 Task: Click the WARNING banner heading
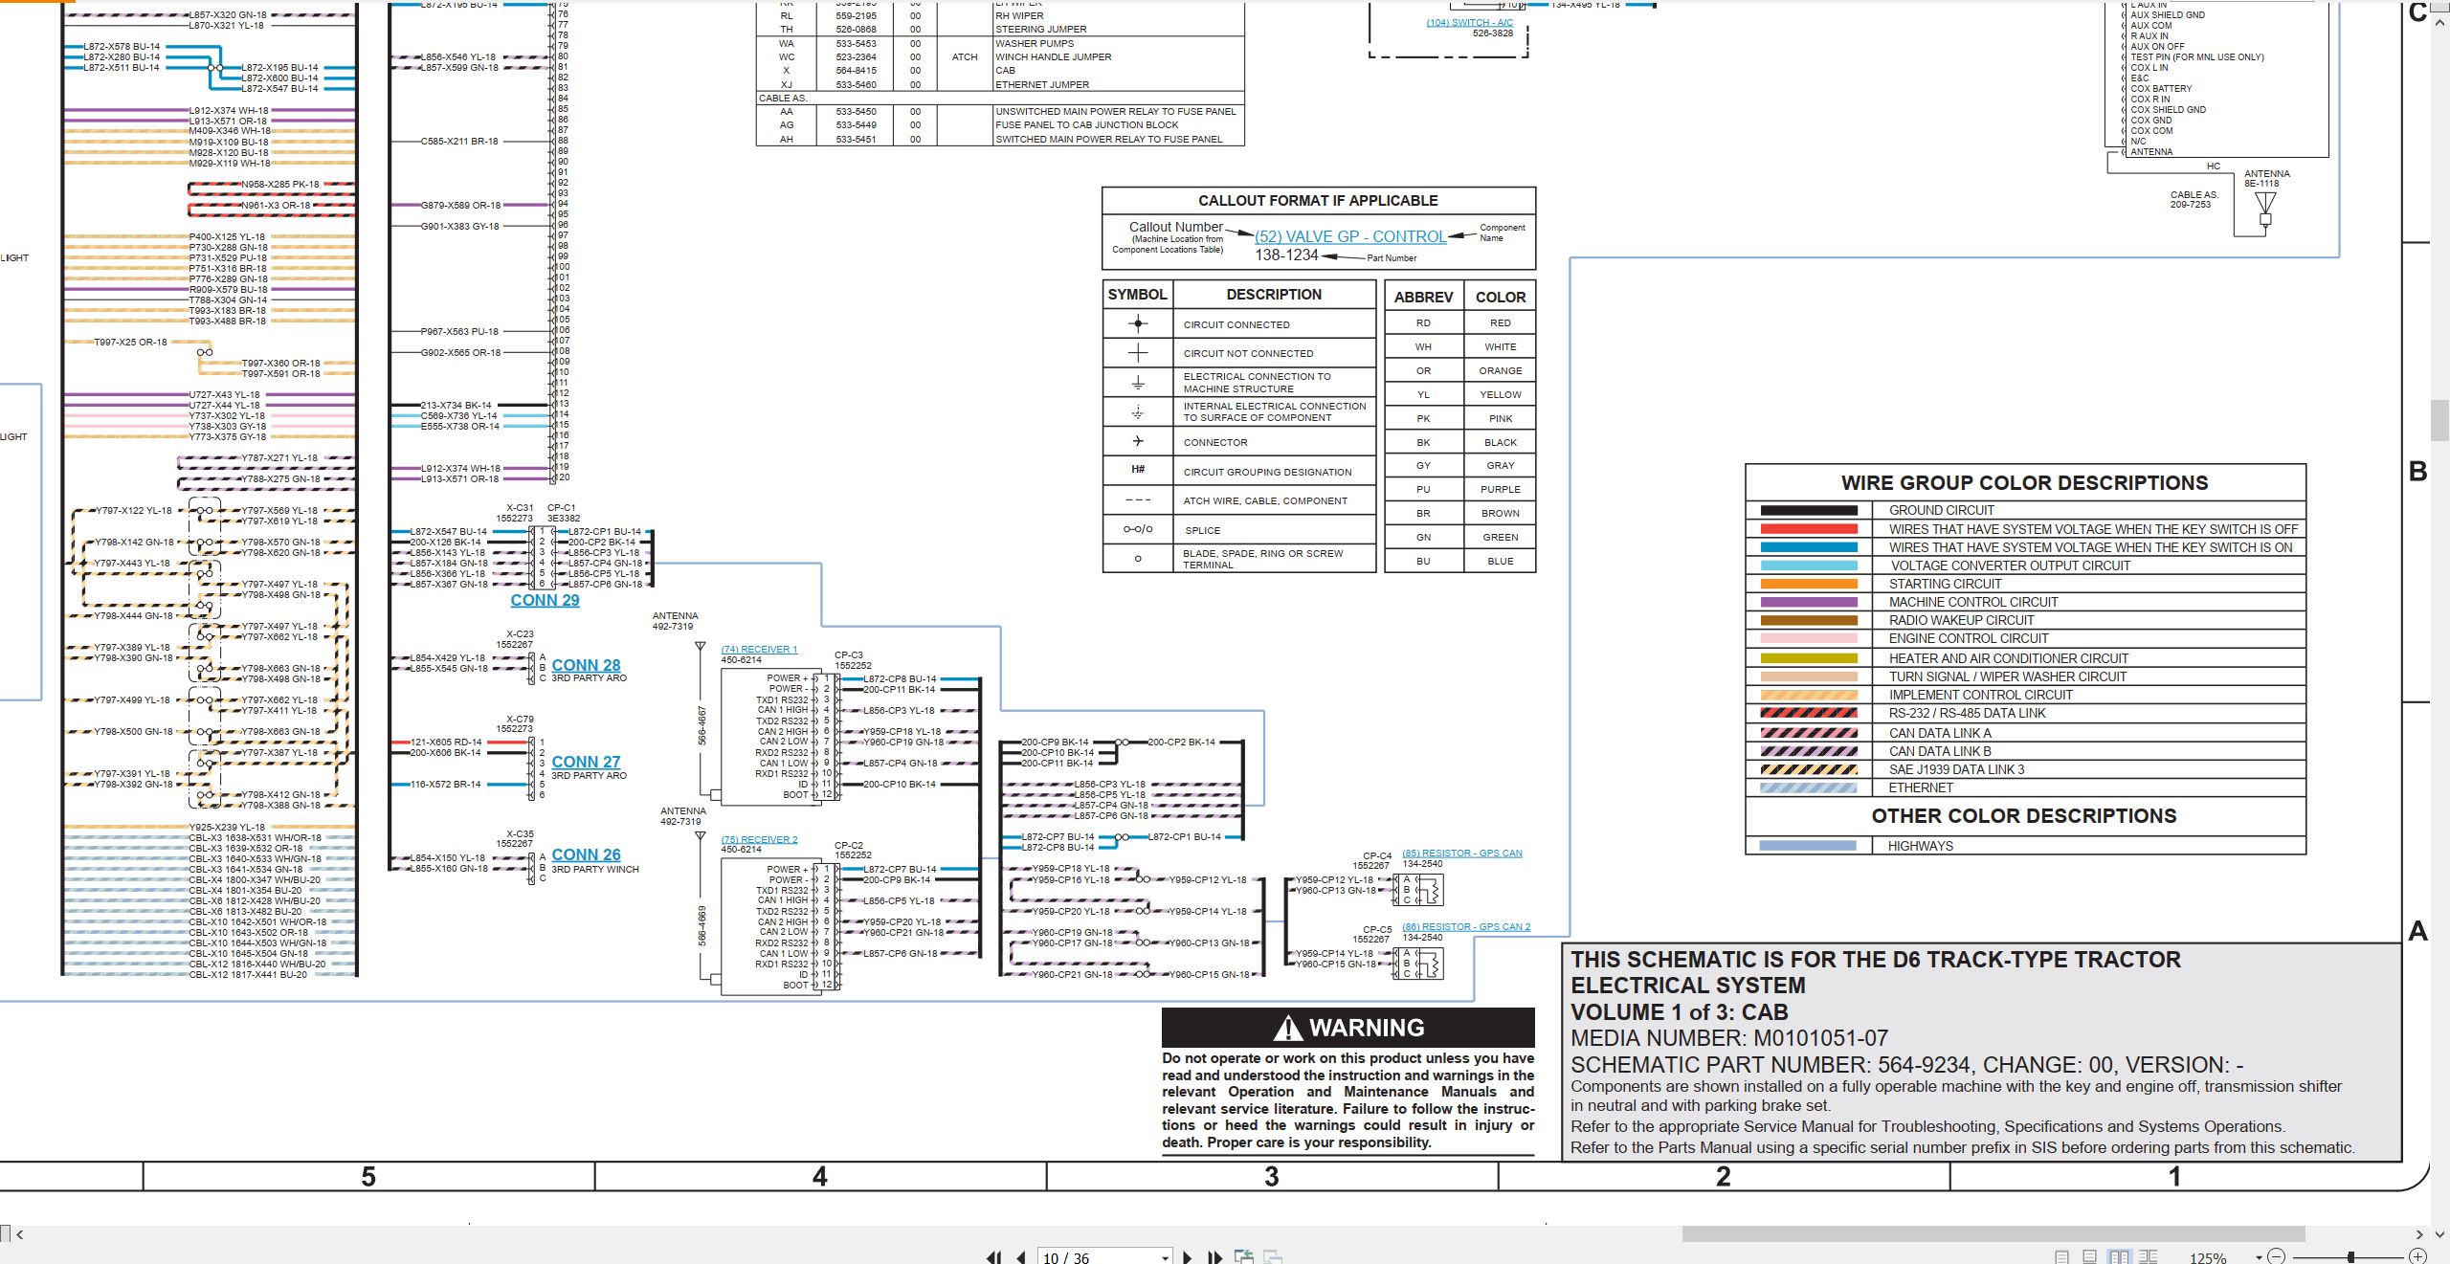(x=1347, y=1028)
